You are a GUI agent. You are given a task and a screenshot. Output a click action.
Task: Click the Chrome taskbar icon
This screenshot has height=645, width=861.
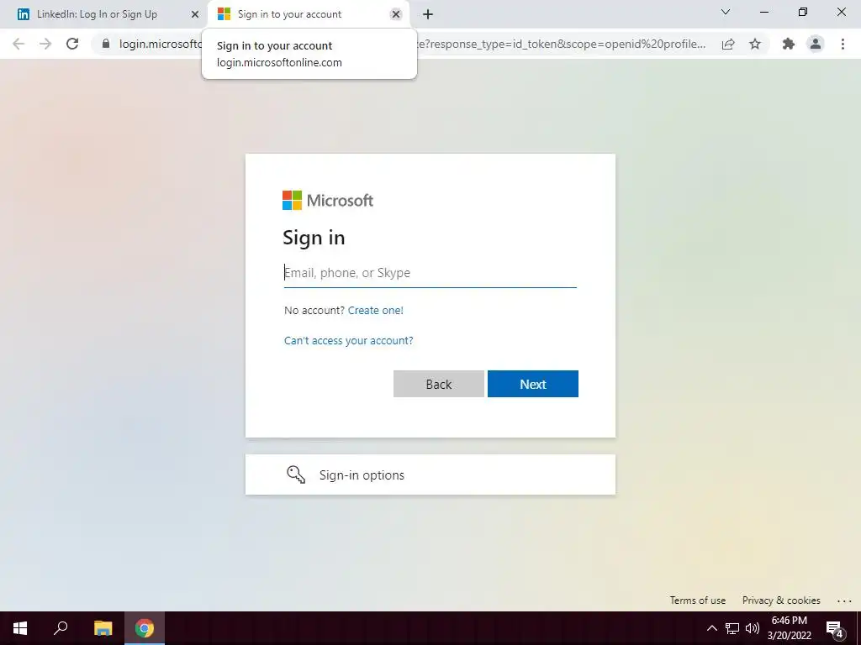(145, 628)
